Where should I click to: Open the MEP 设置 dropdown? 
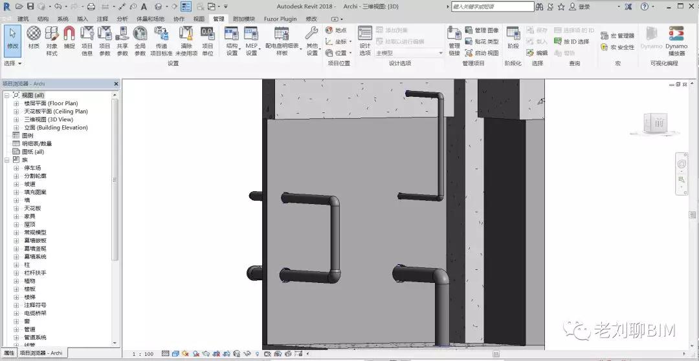point(251,40)
